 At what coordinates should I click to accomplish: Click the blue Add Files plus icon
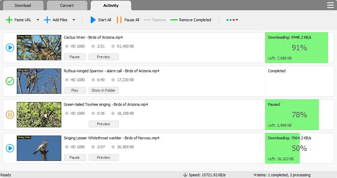click(x=47, y=20)
